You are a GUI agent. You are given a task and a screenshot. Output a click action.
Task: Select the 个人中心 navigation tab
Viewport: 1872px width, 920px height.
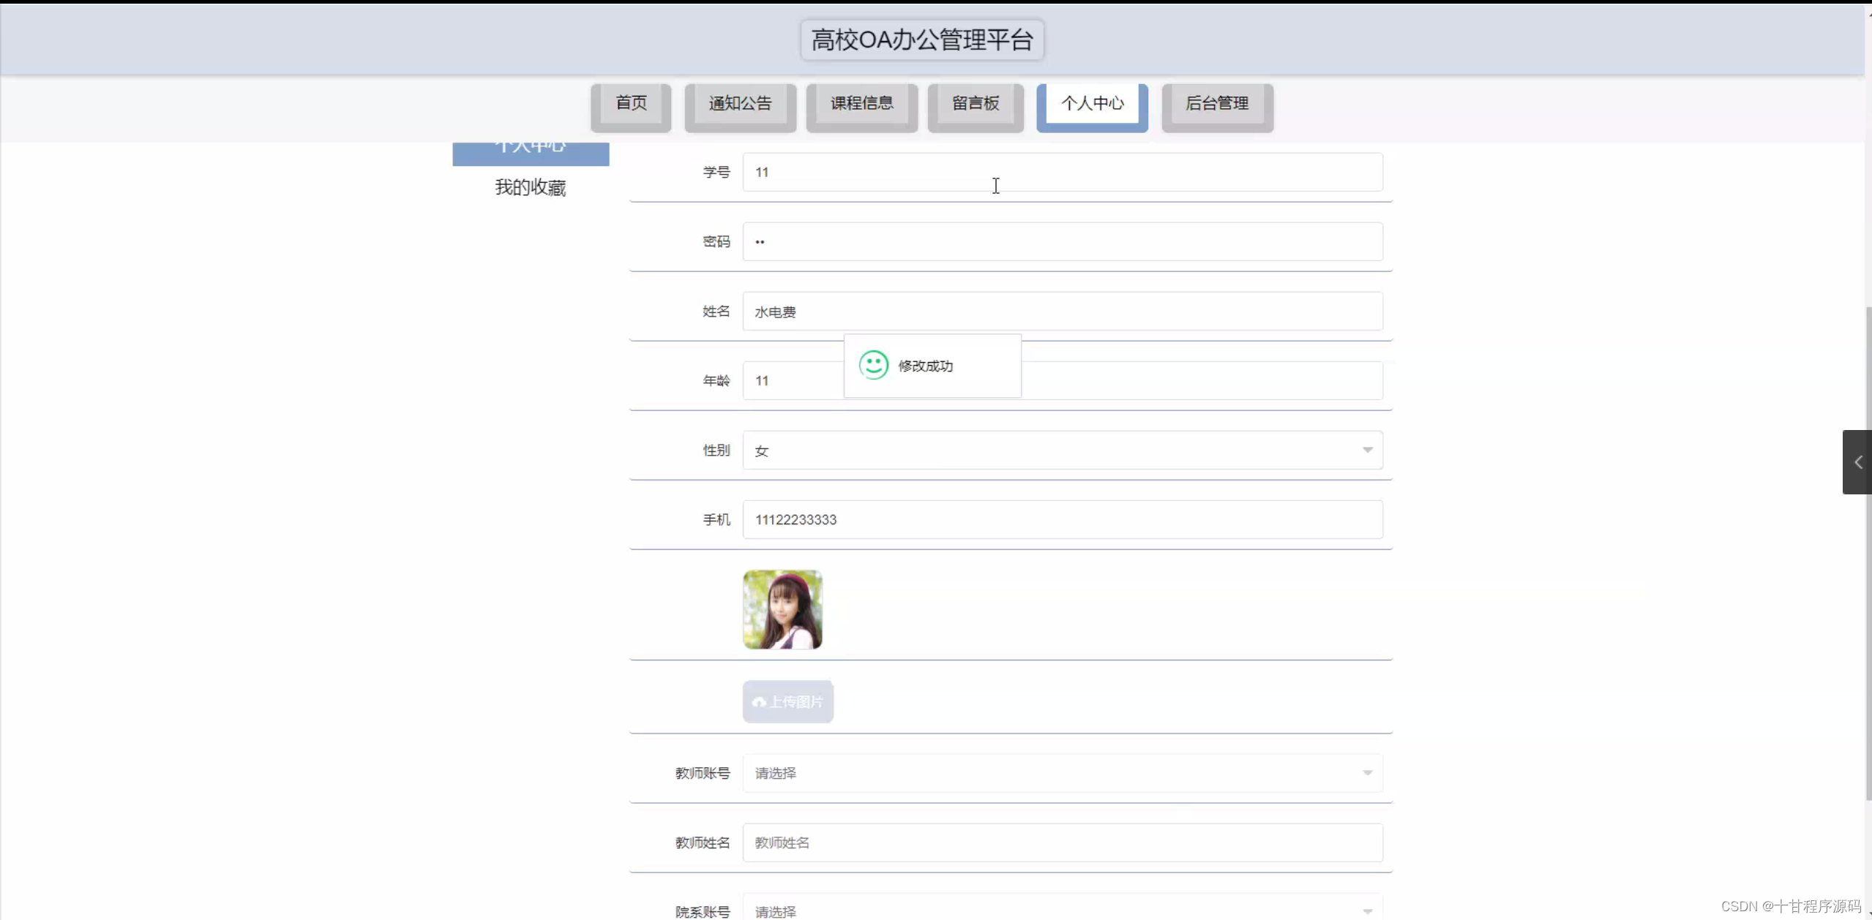(1092, 104)
